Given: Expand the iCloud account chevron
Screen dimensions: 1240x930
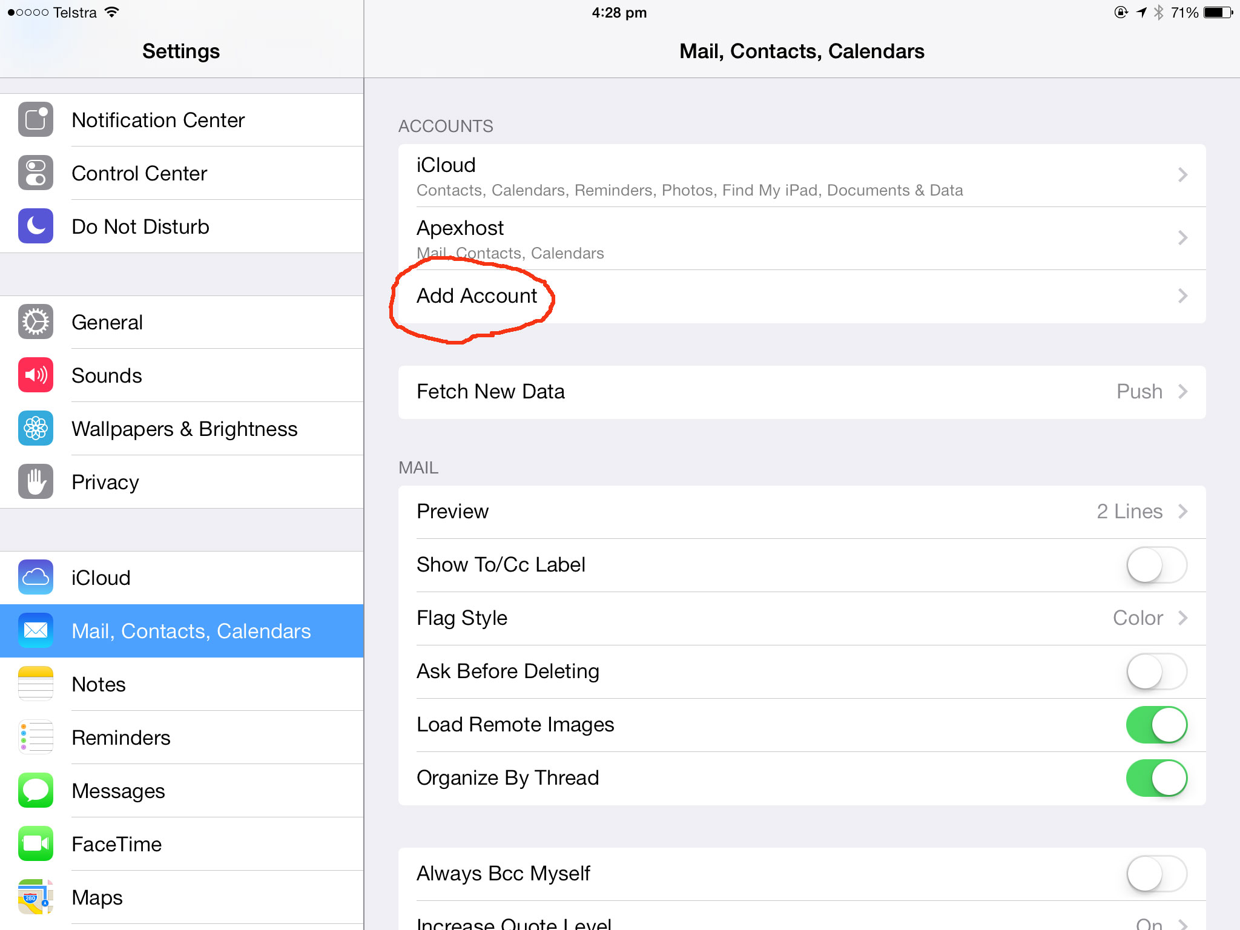Looking at the screenshot, I should click(x=1183, y=175).
